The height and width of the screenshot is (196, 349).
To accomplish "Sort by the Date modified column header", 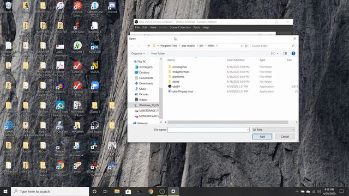I will pyautogui.click(x=236, y=60).
